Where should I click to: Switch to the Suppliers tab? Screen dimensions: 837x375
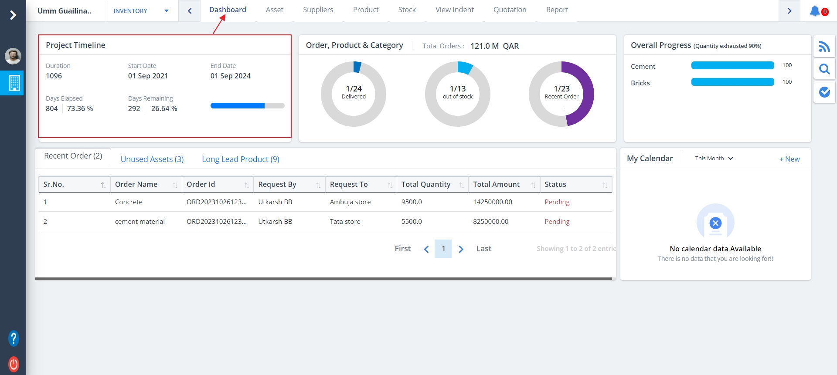click(x=318, y=10)
